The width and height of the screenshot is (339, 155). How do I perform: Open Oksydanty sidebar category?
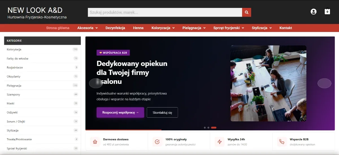pos(14,76)
